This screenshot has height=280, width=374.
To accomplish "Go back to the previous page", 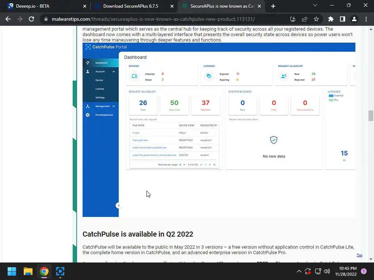I will click(8, 19).
